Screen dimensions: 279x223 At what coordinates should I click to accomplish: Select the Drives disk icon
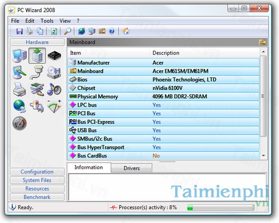[x=54, y=72]
